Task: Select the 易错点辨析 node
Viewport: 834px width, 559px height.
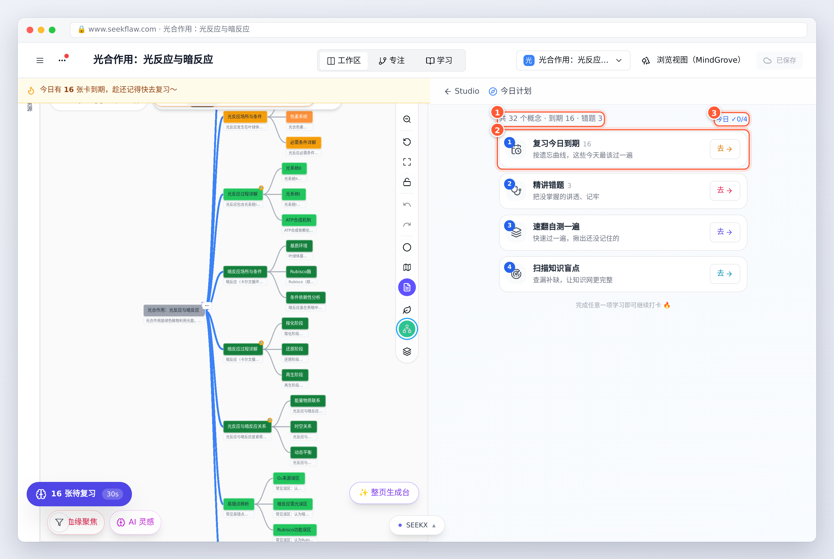Action: point(238,504)
